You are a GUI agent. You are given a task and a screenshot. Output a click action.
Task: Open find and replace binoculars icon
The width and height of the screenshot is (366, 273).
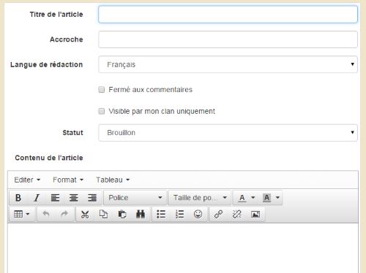141,215
